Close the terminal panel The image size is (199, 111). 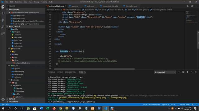196,72
